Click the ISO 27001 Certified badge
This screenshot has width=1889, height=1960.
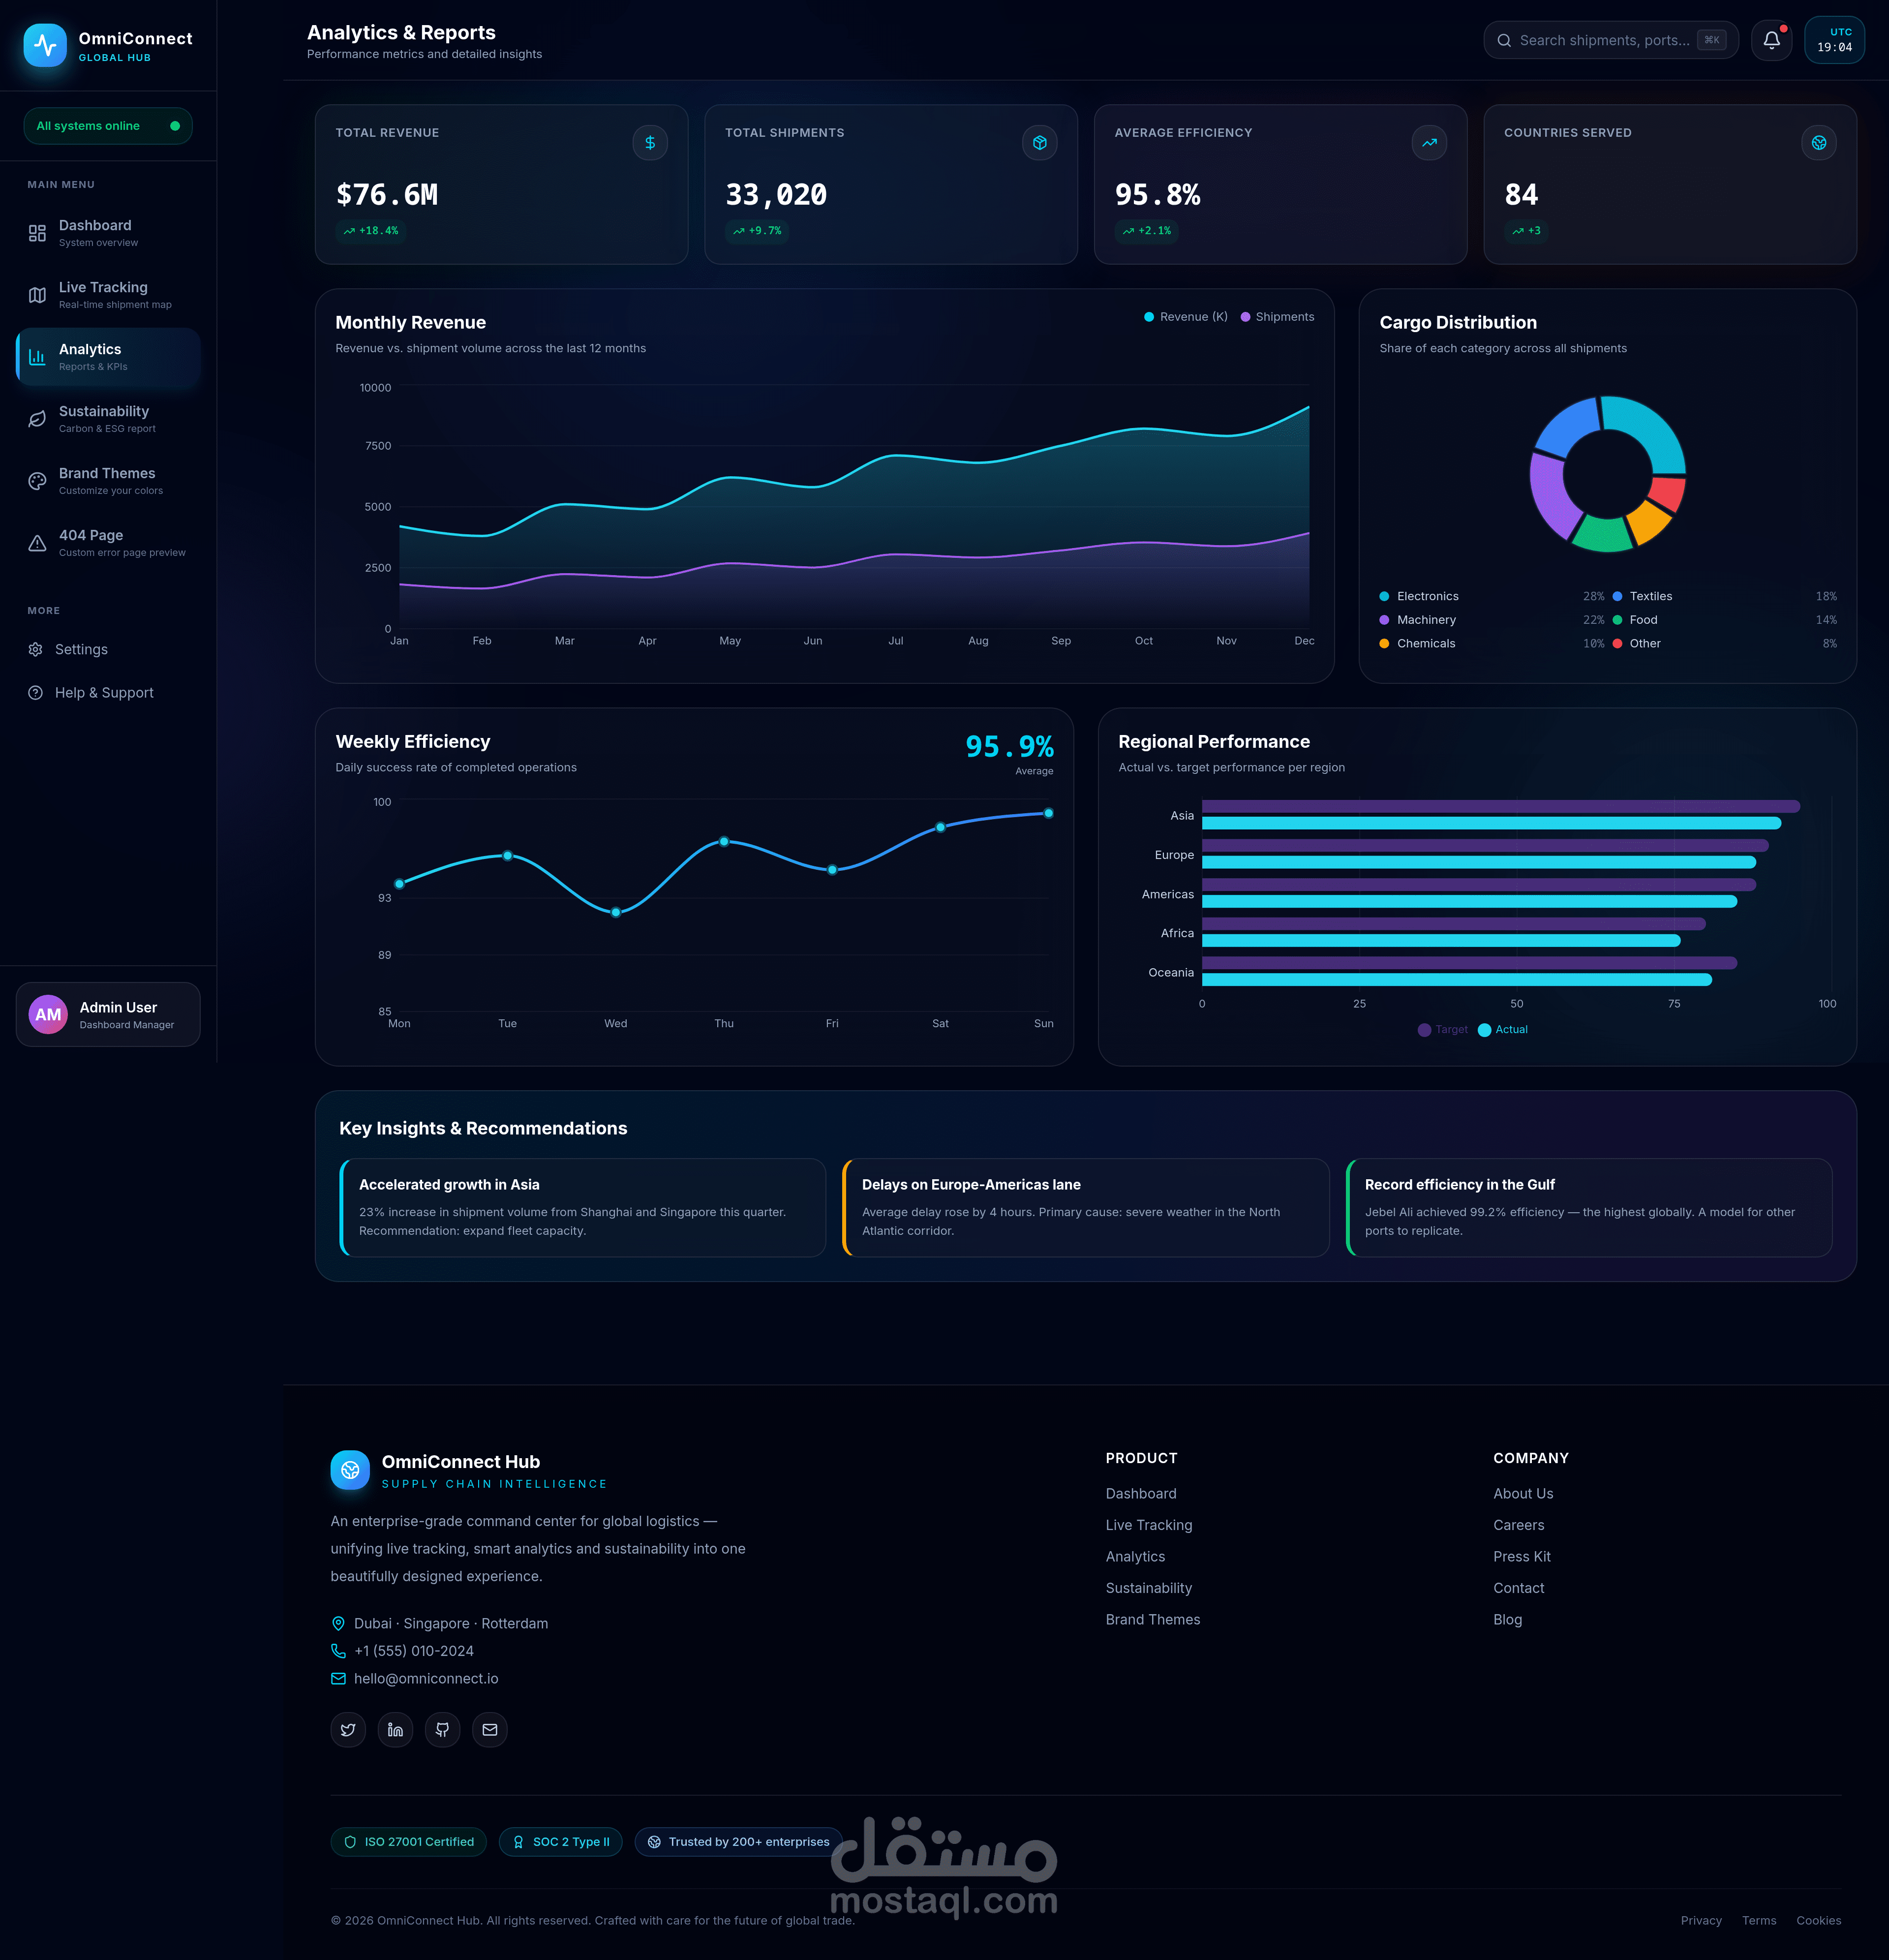pos(409,1842)
